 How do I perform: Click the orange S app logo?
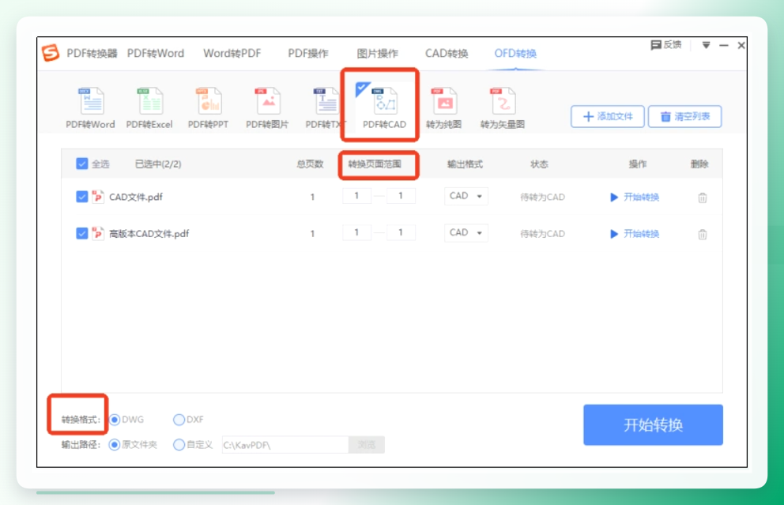51,52
